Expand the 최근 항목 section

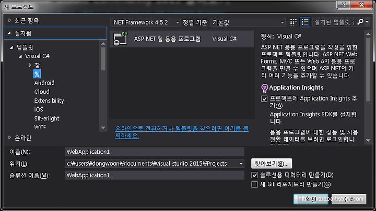9,20
